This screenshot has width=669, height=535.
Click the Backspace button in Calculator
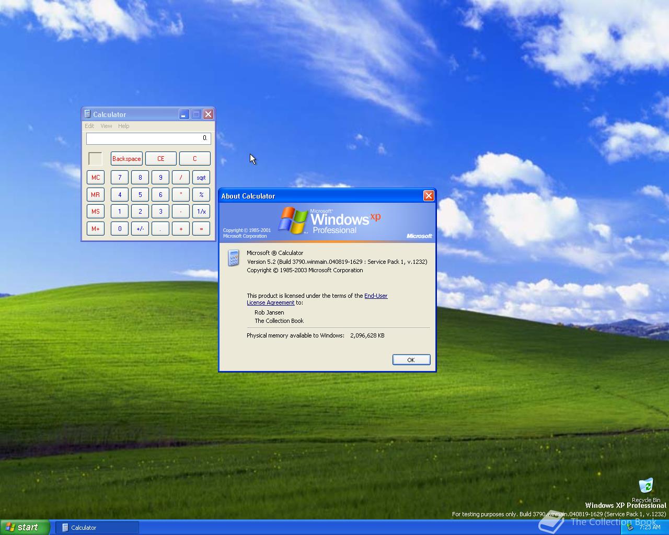pos(126,159)
